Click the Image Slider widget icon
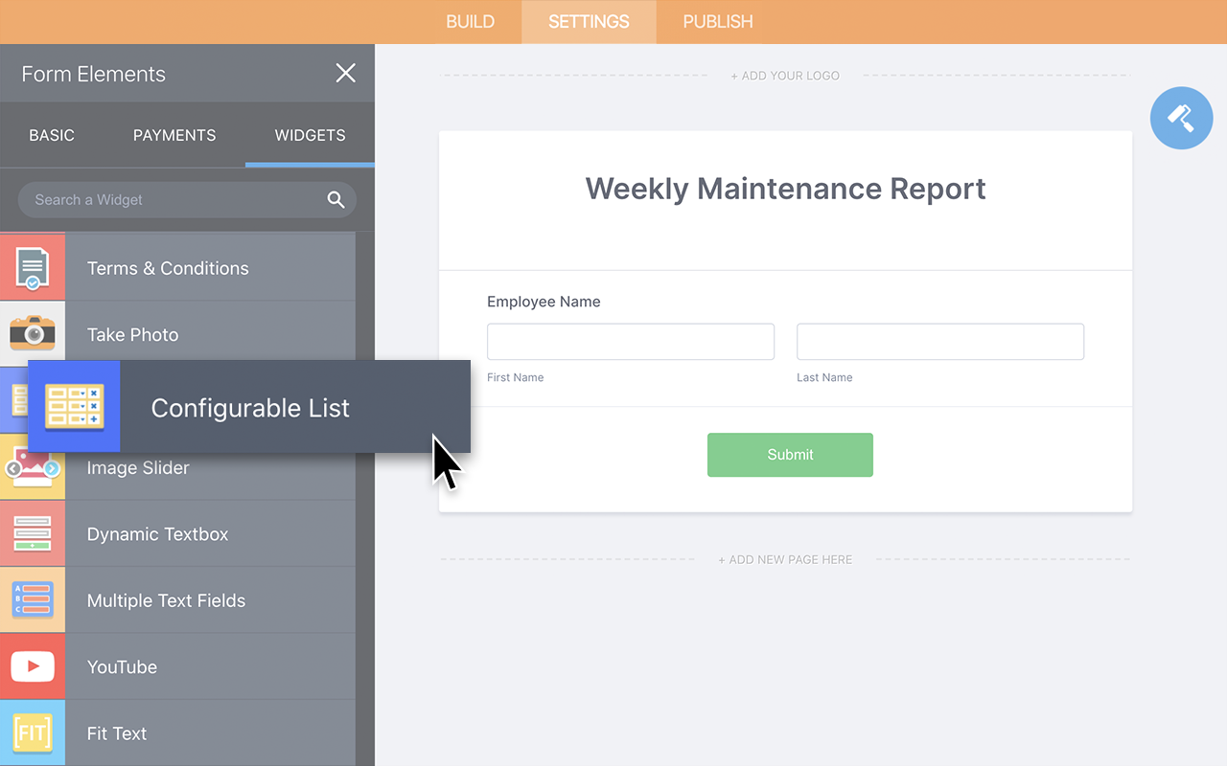This screenshot has height=766, width=1227. click(x=33, y=467)
